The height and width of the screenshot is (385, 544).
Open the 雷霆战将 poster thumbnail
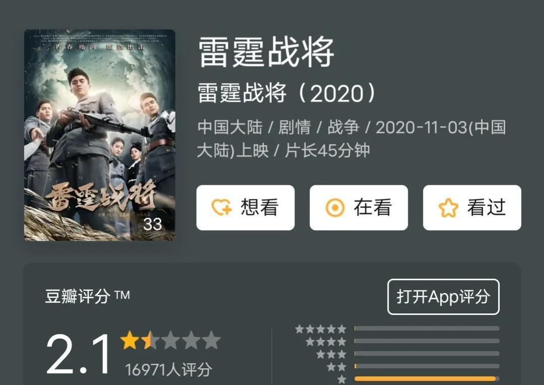[100, 135]
